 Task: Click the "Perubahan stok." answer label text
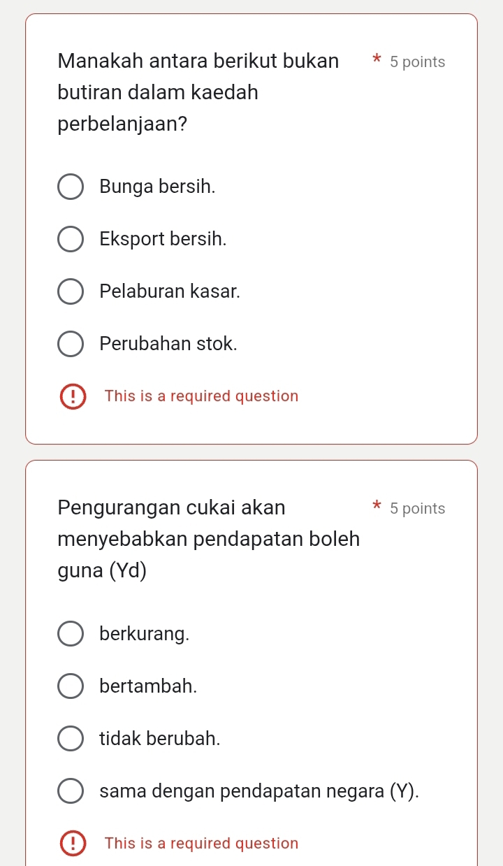click(x=168, y=344)
